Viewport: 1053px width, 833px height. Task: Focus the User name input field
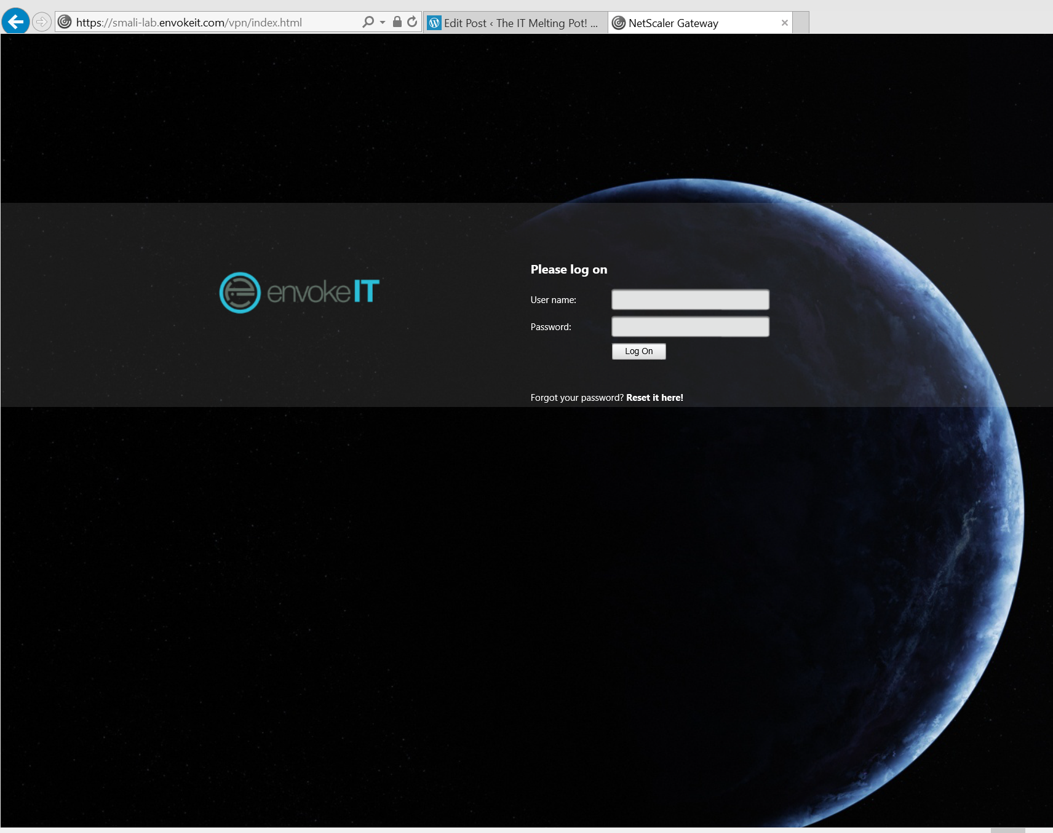[x=690, y=299]
